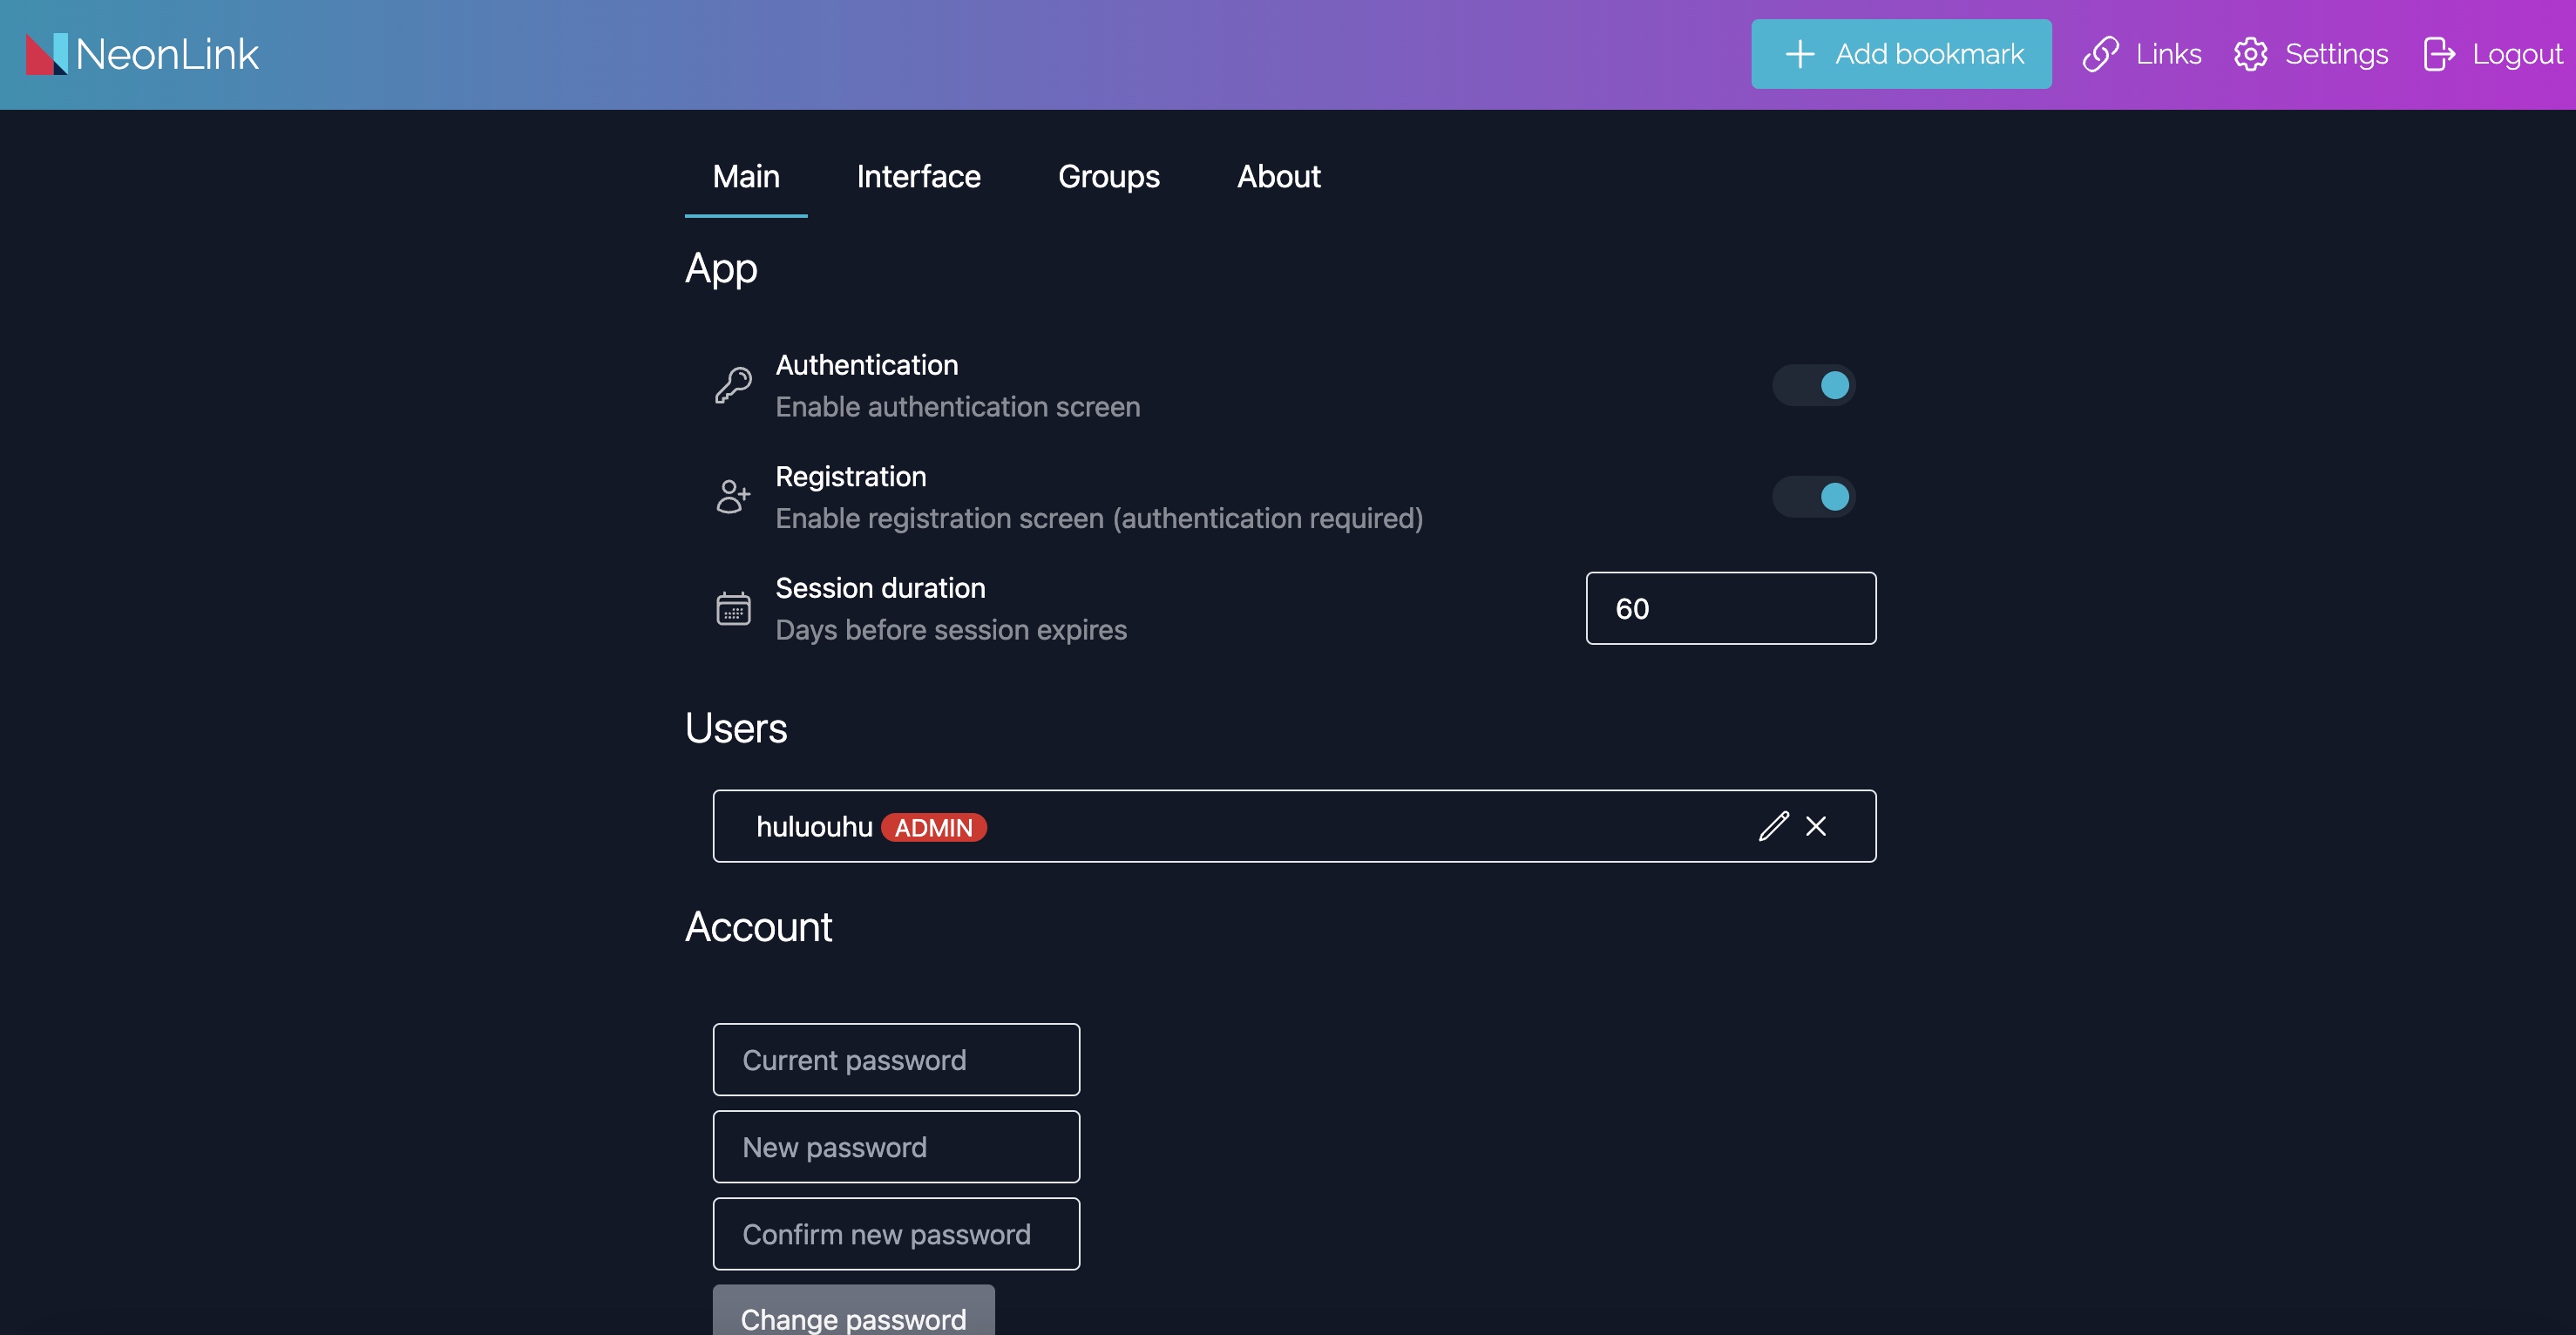
Task: Switch to the Interface tab
Action: point(918,177)
